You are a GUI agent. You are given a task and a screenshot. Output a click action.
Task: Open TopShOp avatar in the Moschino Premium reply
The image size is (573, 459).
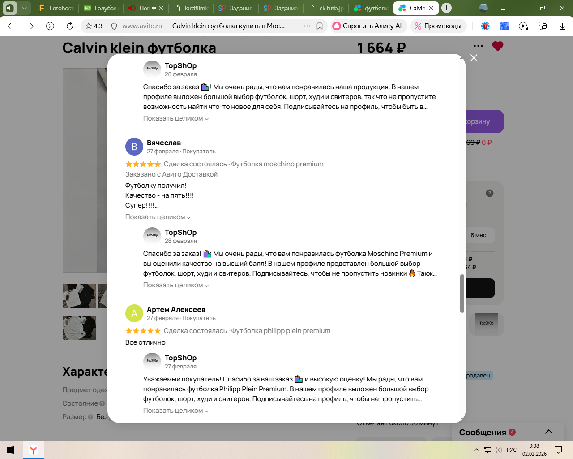(152, 236)
